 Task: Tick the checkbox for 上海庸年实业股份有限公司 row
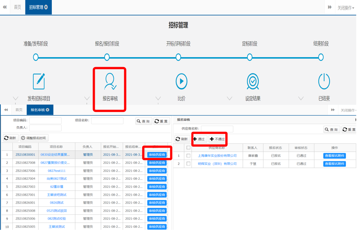(x=189, y=156)
